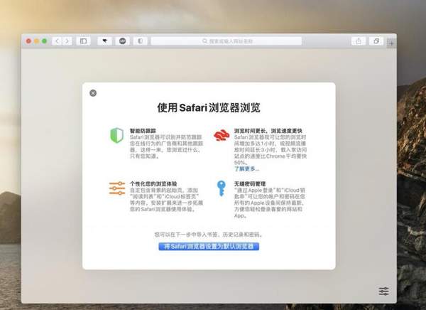
Task: Click the red rabbit speed icon
Action: click(222, 135)
